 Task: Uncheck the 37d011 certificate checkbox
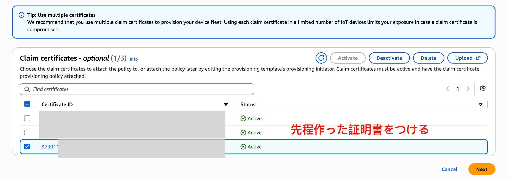27,147
